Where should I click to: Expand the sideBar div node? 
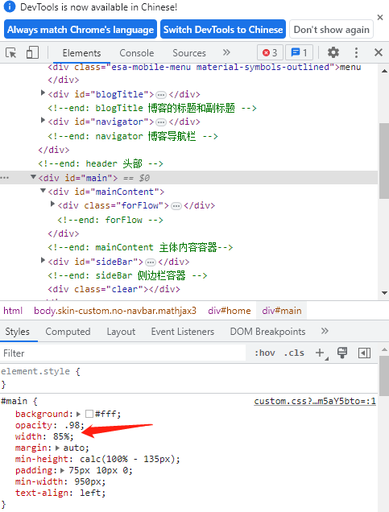pyautogui.click(x=43, y=260)
